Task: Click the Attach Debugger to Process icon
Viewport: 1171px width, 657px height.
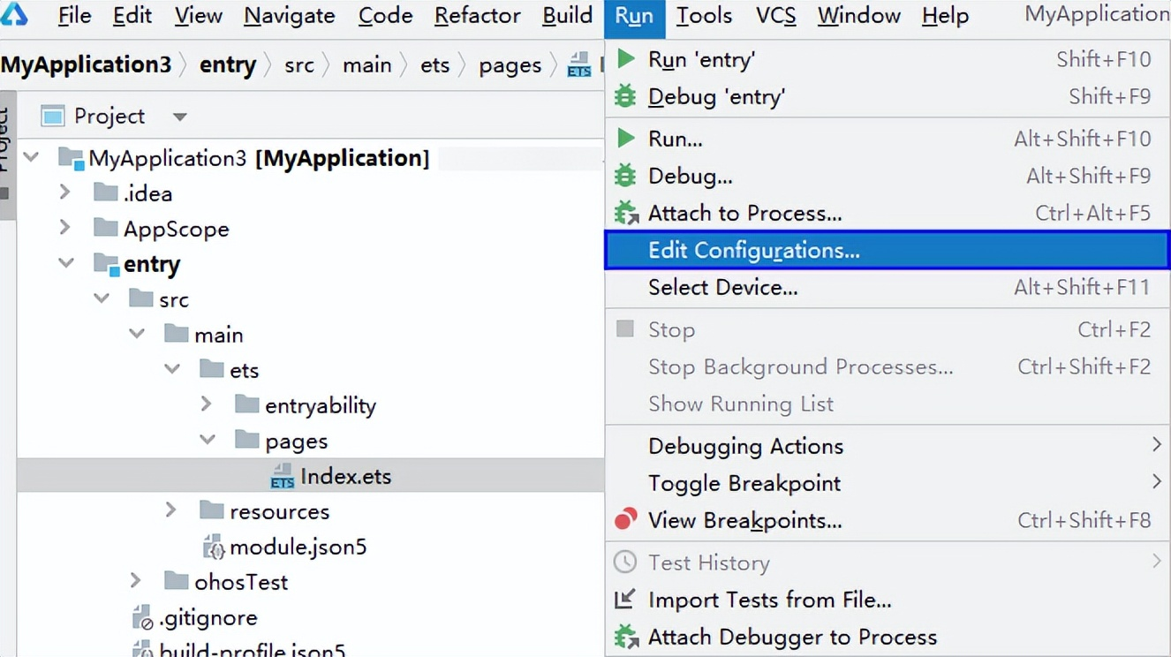Action: point(626,637)
